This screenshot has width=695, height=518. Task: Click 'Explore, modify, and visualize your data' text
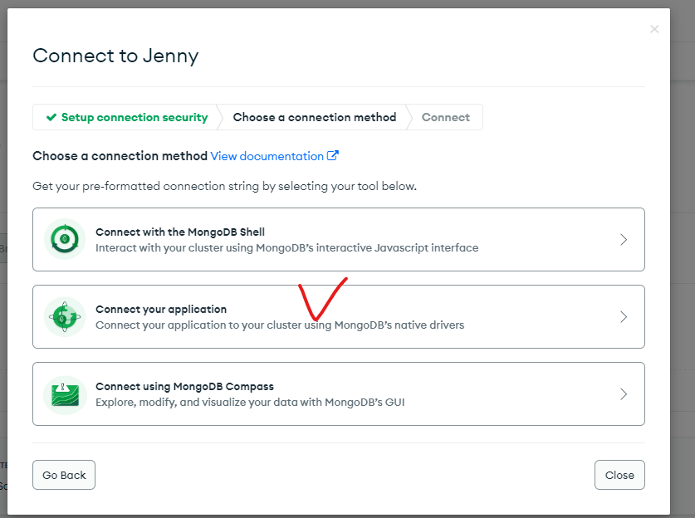click(x=250, y=402)
